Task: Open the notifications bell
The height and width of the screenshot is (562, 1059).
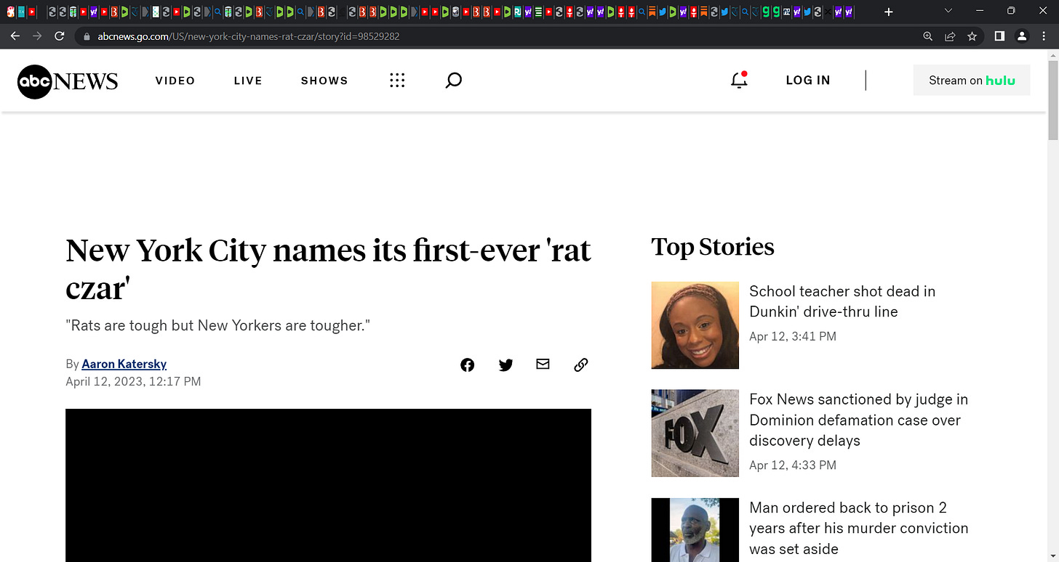Action: 738,80
